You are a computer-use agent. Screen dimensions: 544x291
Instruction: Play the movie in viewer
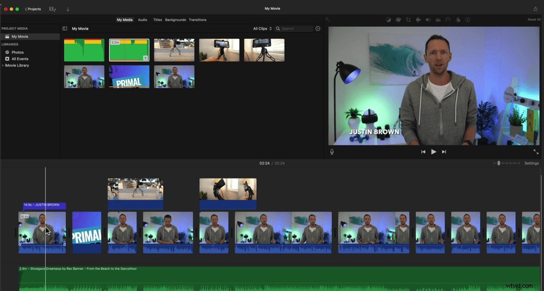coord(434,152)
